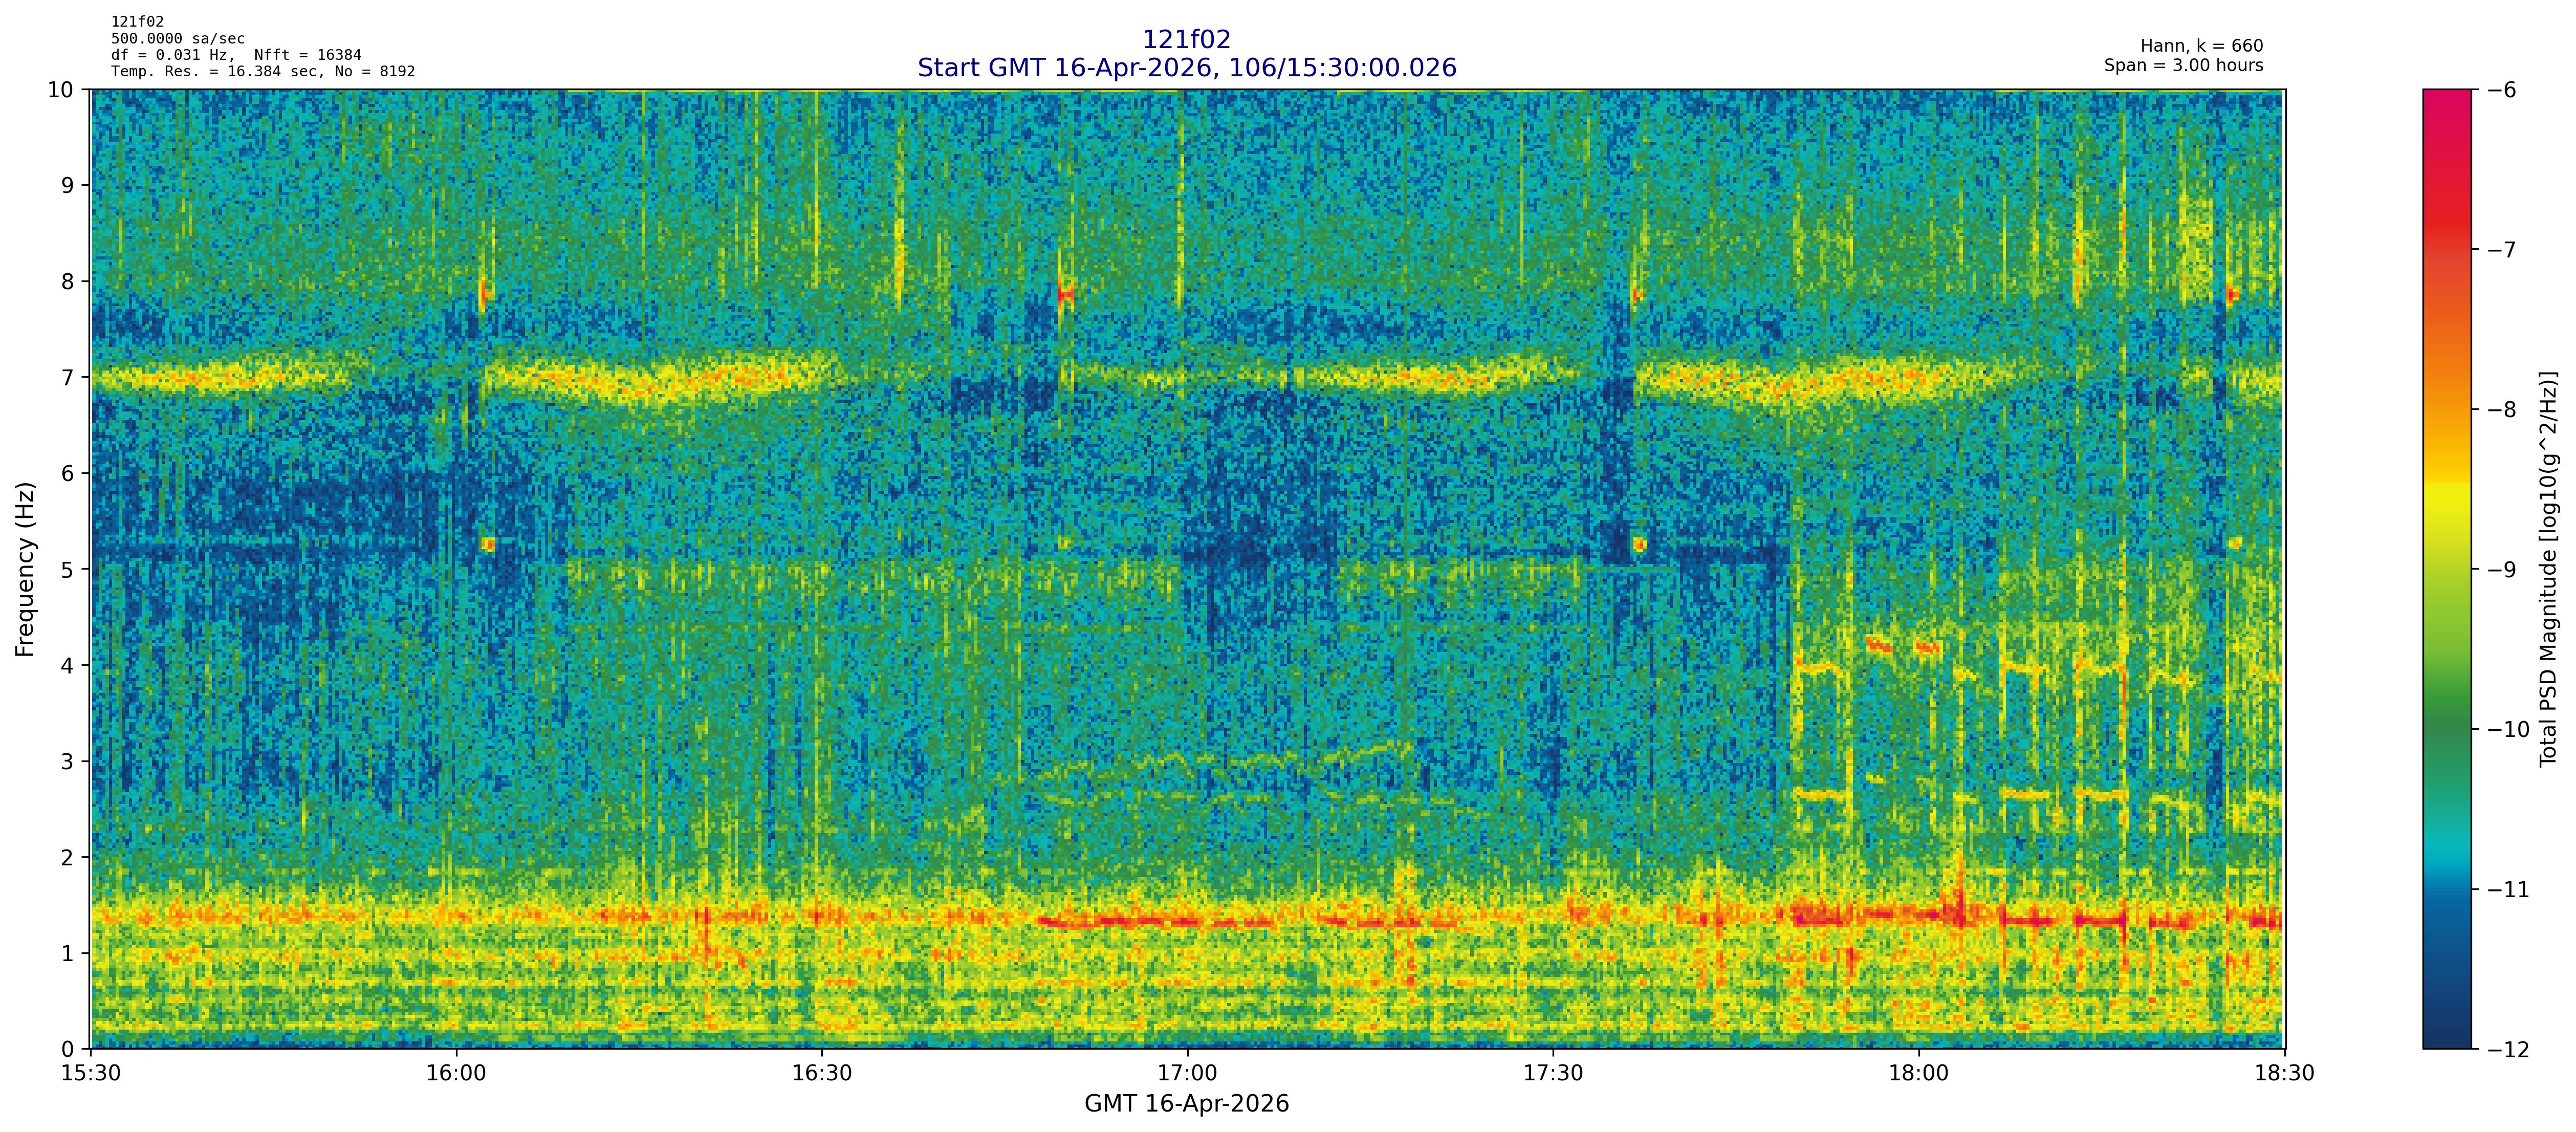The width and height of the screenshot is (2576, 1132).
Task: Click the −9 colorbar tick label
Action: [2501, 570]
